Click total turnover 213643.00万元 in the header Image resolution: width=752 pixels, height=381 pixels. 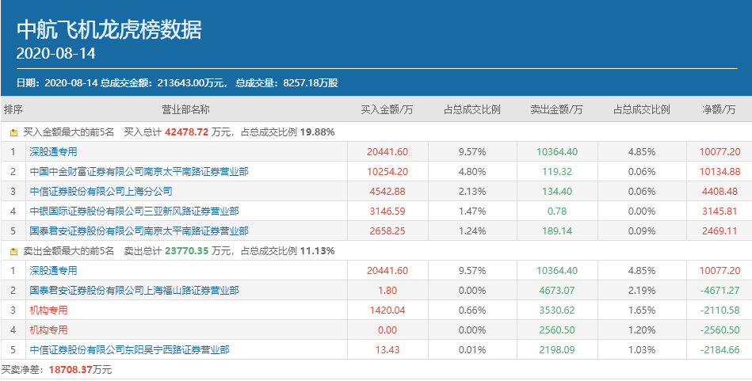191,83
